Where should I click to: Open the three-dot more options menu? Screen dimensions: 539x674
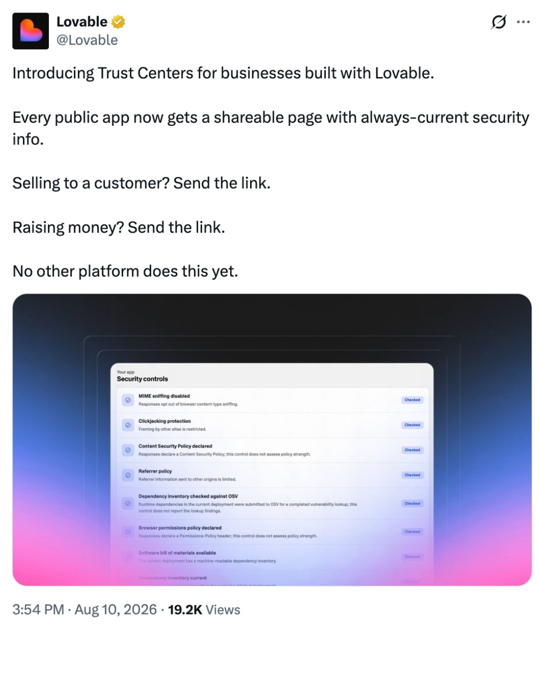click(523, 22)
